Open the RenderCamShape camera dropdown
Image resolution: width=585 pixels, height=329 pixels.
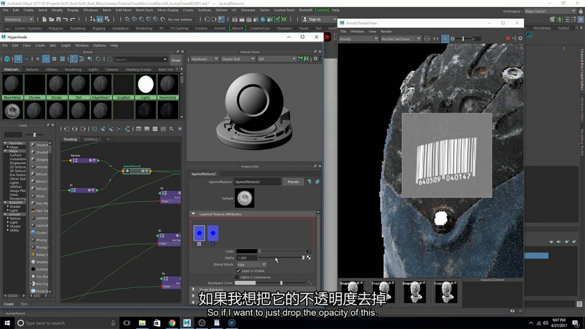(400, 39)
